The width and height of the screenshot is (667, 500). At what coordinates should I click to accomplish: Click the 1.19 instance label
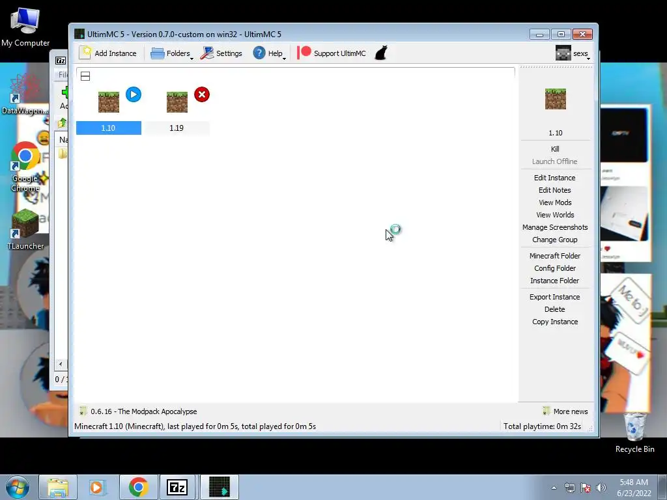[177, 128]
